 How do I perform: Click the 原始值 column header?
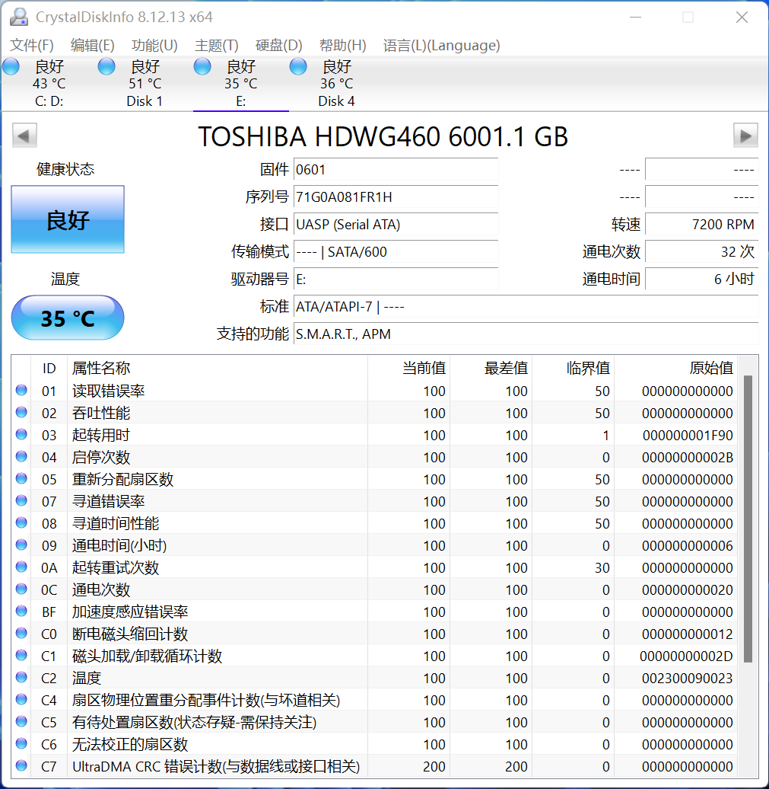(675, 368)
